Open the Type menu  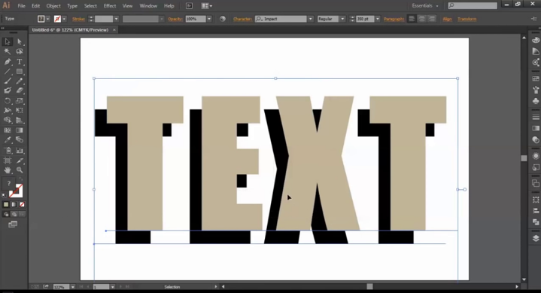pyautogui.click(x=72, y=6)
